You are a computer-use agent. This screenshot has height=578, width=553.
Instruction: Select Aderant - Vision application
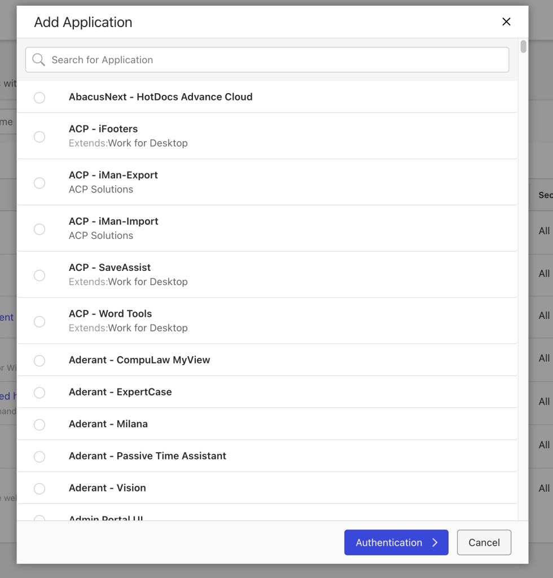[39, 489]
